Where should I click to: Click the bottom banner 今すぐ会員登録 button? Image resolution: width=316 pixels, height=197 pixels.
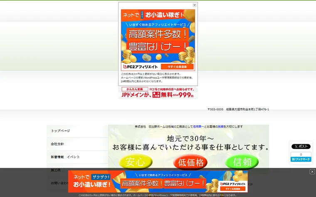pos(232,189)
